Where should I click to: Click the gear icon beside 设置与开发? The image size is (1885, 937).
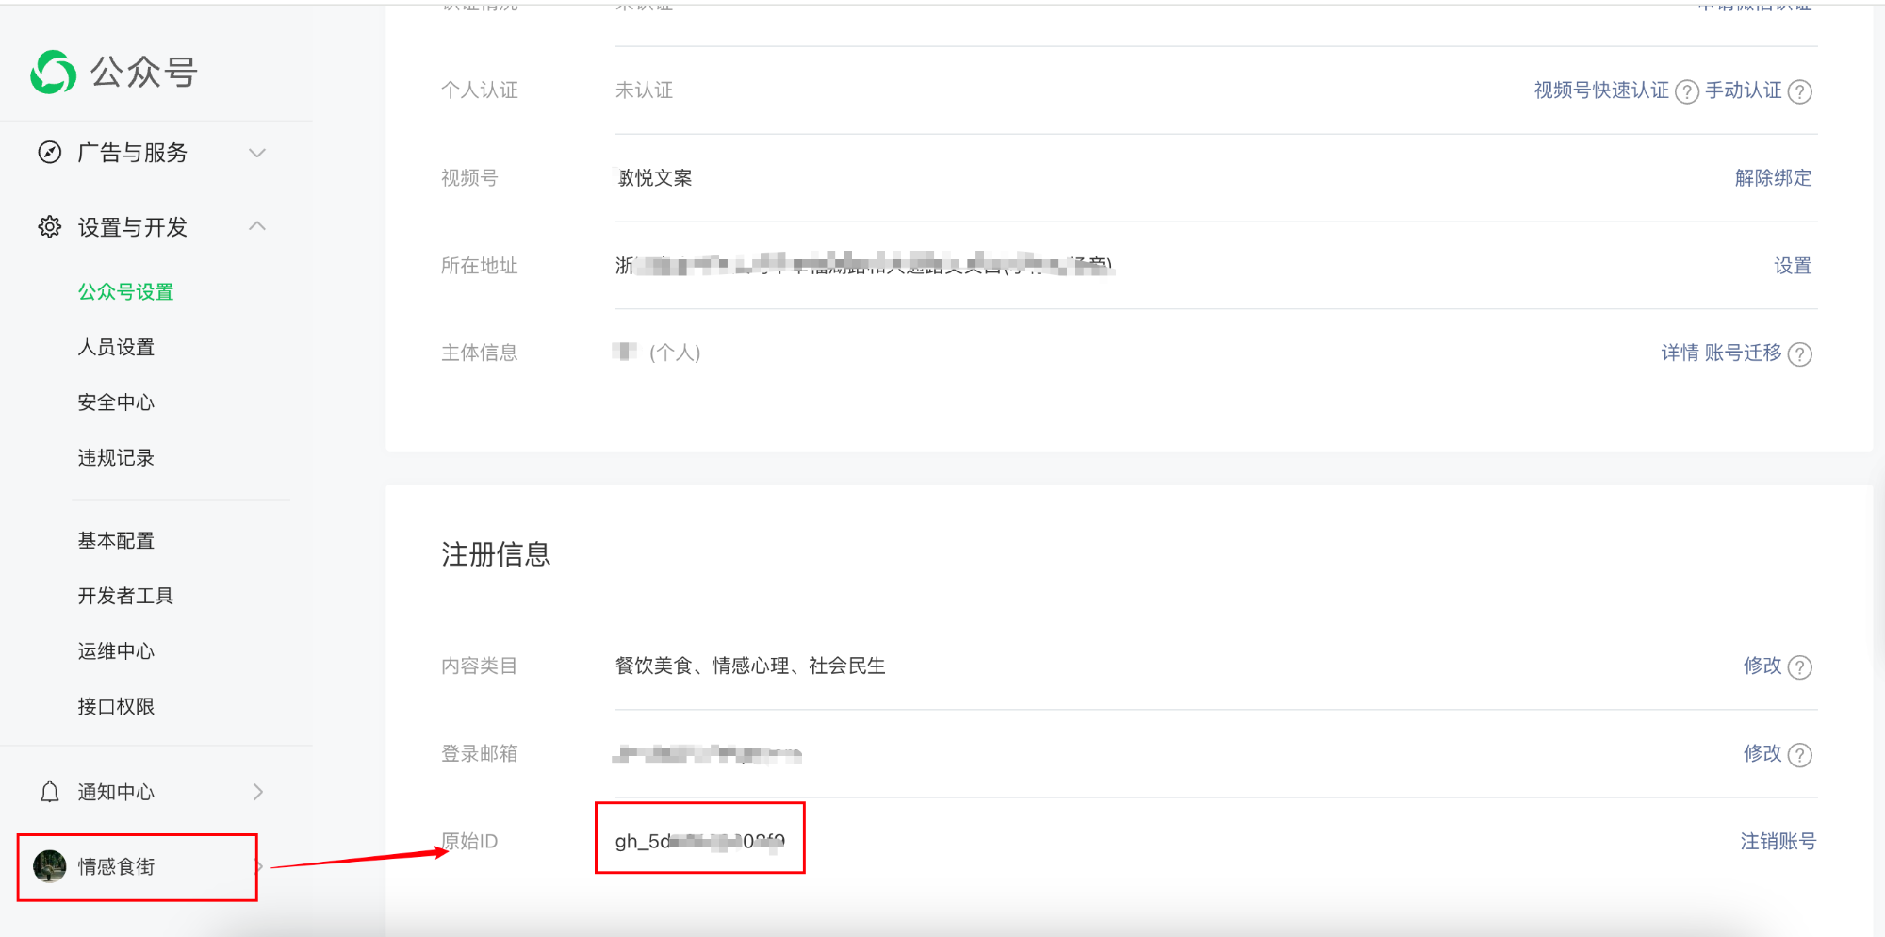(x=50, y=227)
